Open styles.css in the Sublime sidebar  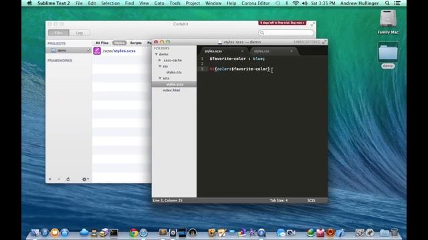coord(174,72)
